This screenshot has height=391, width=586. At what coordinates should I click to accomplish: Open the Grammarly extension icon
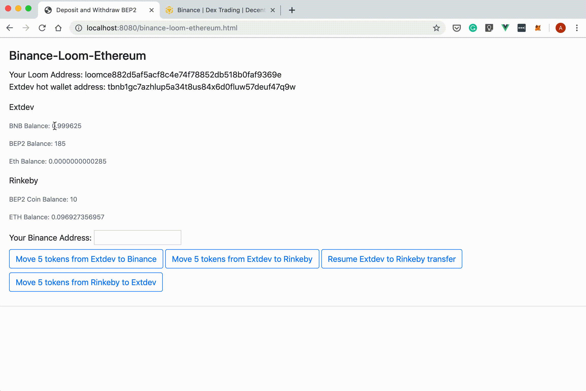pos(473,28)
